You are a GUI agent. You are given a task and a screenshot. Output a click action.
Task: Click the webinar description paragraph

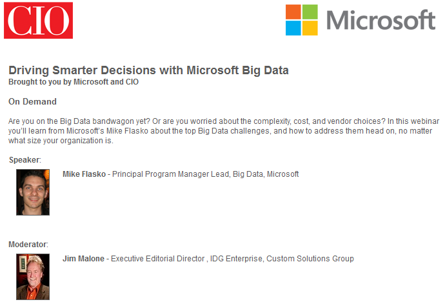224,131
